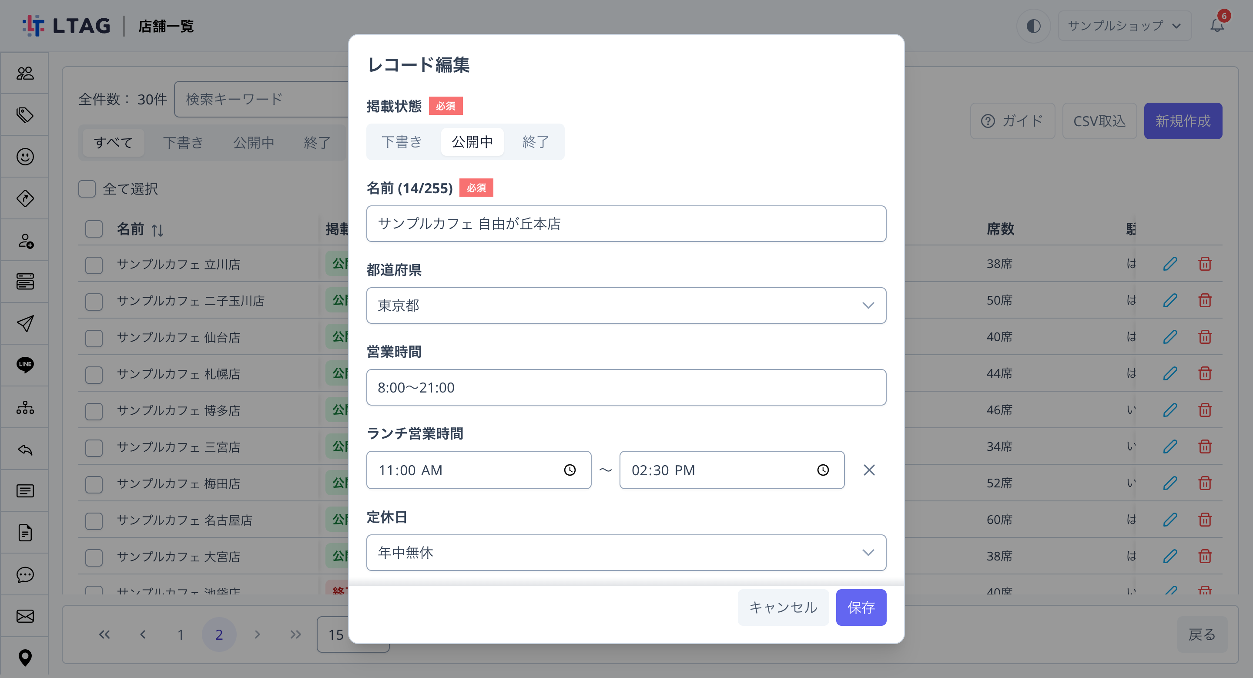Click the 新規作成 button
1253x678 pixels.
pyautogui.click(x=1183, y=121)
